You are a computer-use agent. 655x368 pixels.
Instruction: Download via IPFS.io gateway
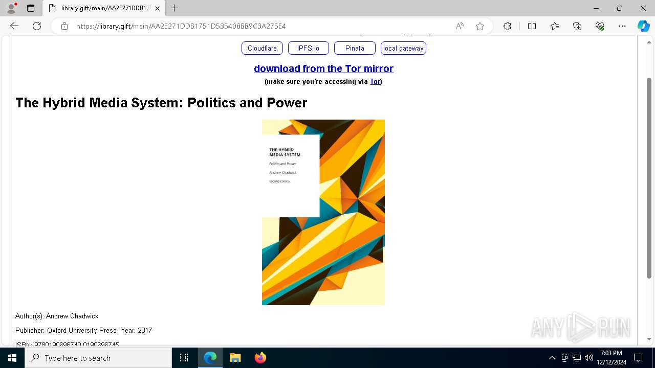[x=308, y=48]
